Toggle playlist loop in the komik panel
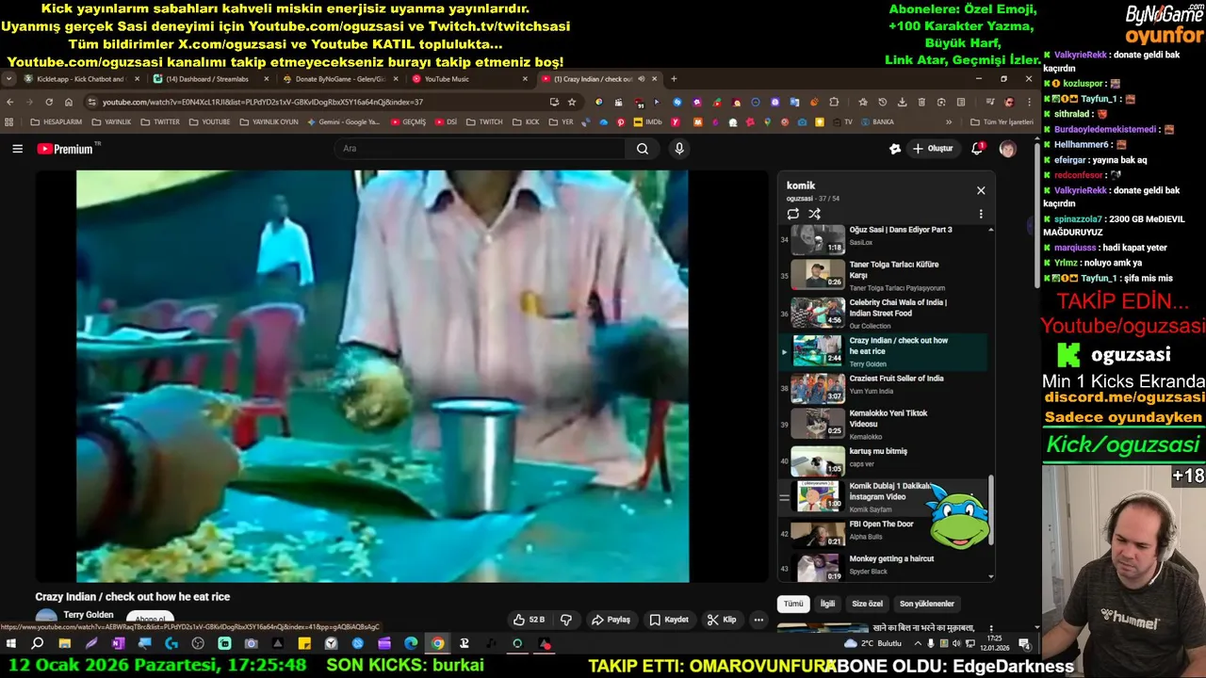 coord(793,214)
